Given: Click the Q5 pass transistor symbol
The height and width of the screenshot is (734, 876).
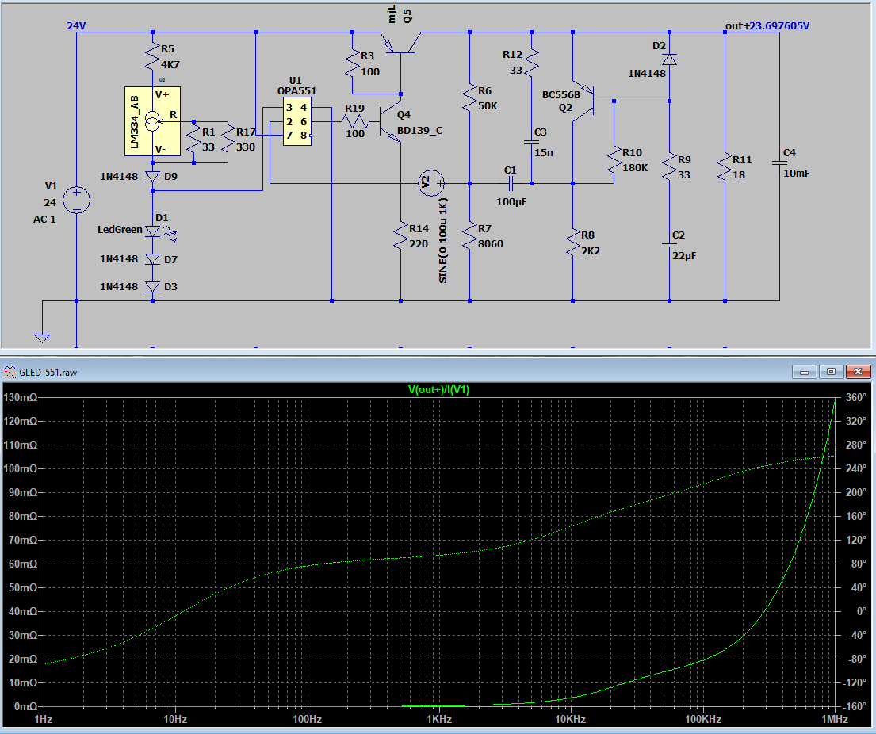Looking at the screenshot, I should [x=400, y=44].
